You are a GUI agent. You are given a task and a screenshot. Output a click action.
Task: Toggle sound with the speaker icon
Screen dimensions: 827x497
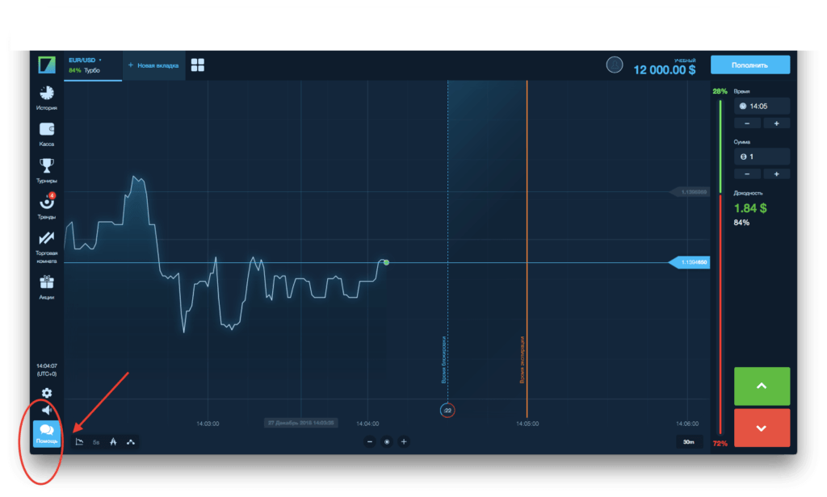47,411
